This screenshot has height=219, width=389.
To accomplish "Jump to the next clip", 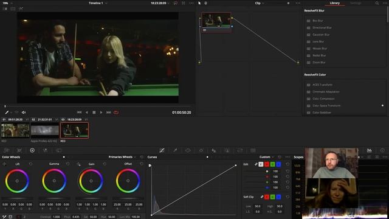I will (x=109, y=113).
